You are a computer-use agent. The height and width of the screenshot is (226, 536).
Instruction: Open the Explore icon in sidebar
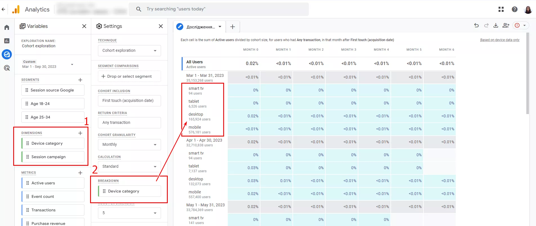(7, 54)
